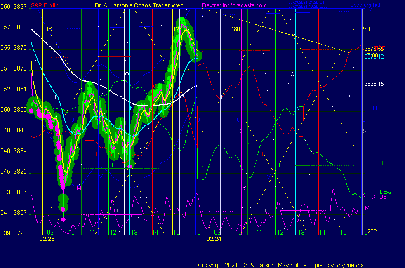The image size is (405, 268).
Task: Click the '055 3879' price axis label
Action: tap(14, 48)
